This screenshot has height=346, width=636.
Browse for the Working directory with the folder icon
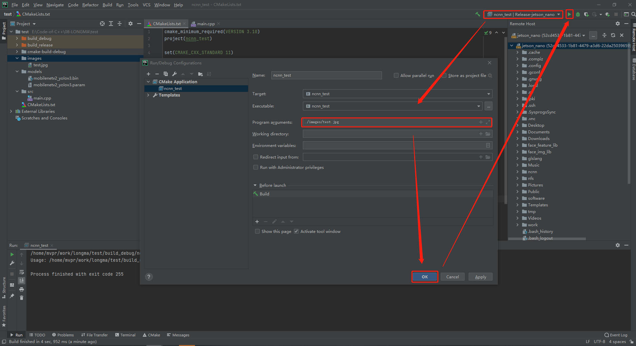click(x=488, y=134)
